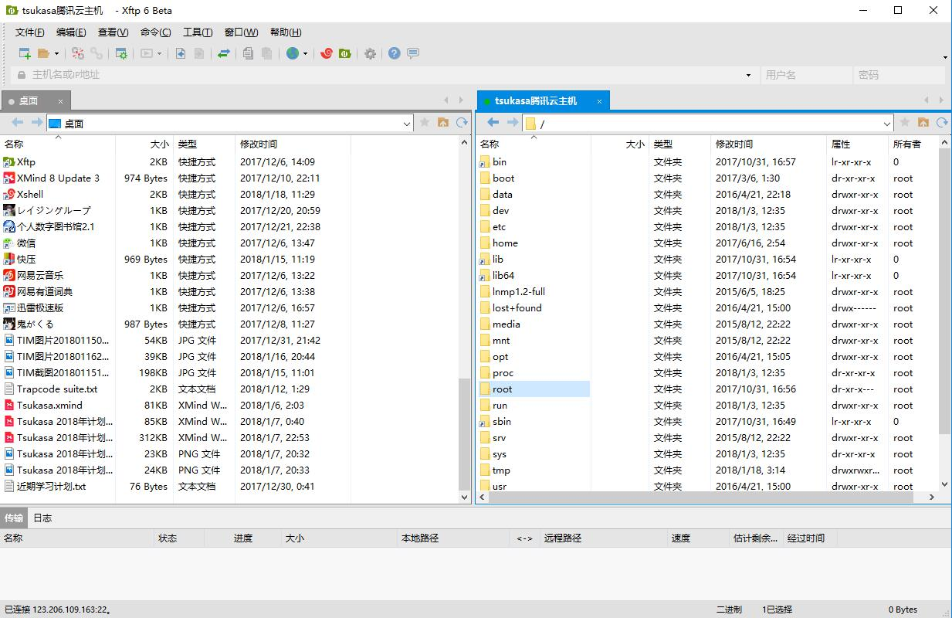Image resolution: width=952 pixels, height=618 pixels.
Task: Select Tsukasa.xmind file
Action: coord(49,406)
